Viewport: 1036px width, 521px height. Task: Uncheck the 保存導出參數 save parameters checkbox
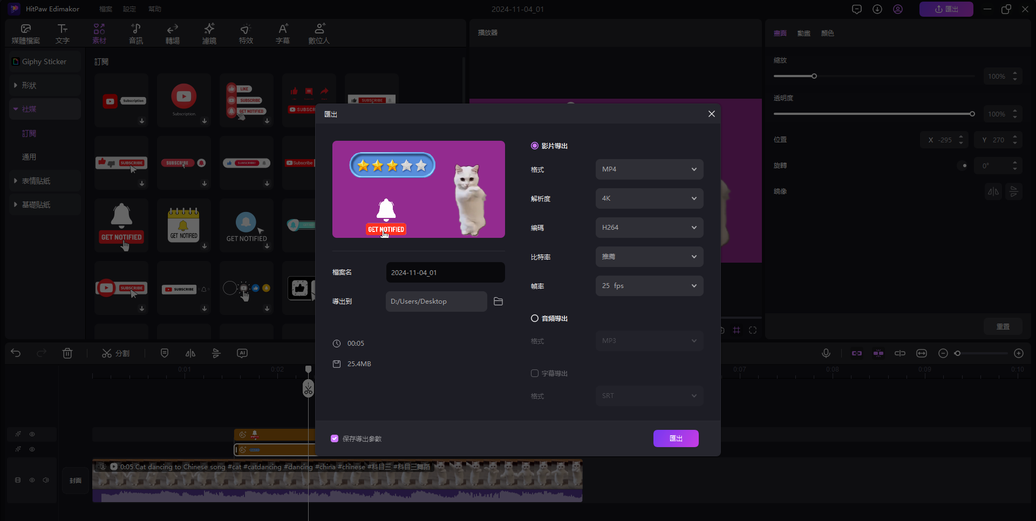click(x=335, y=438)
